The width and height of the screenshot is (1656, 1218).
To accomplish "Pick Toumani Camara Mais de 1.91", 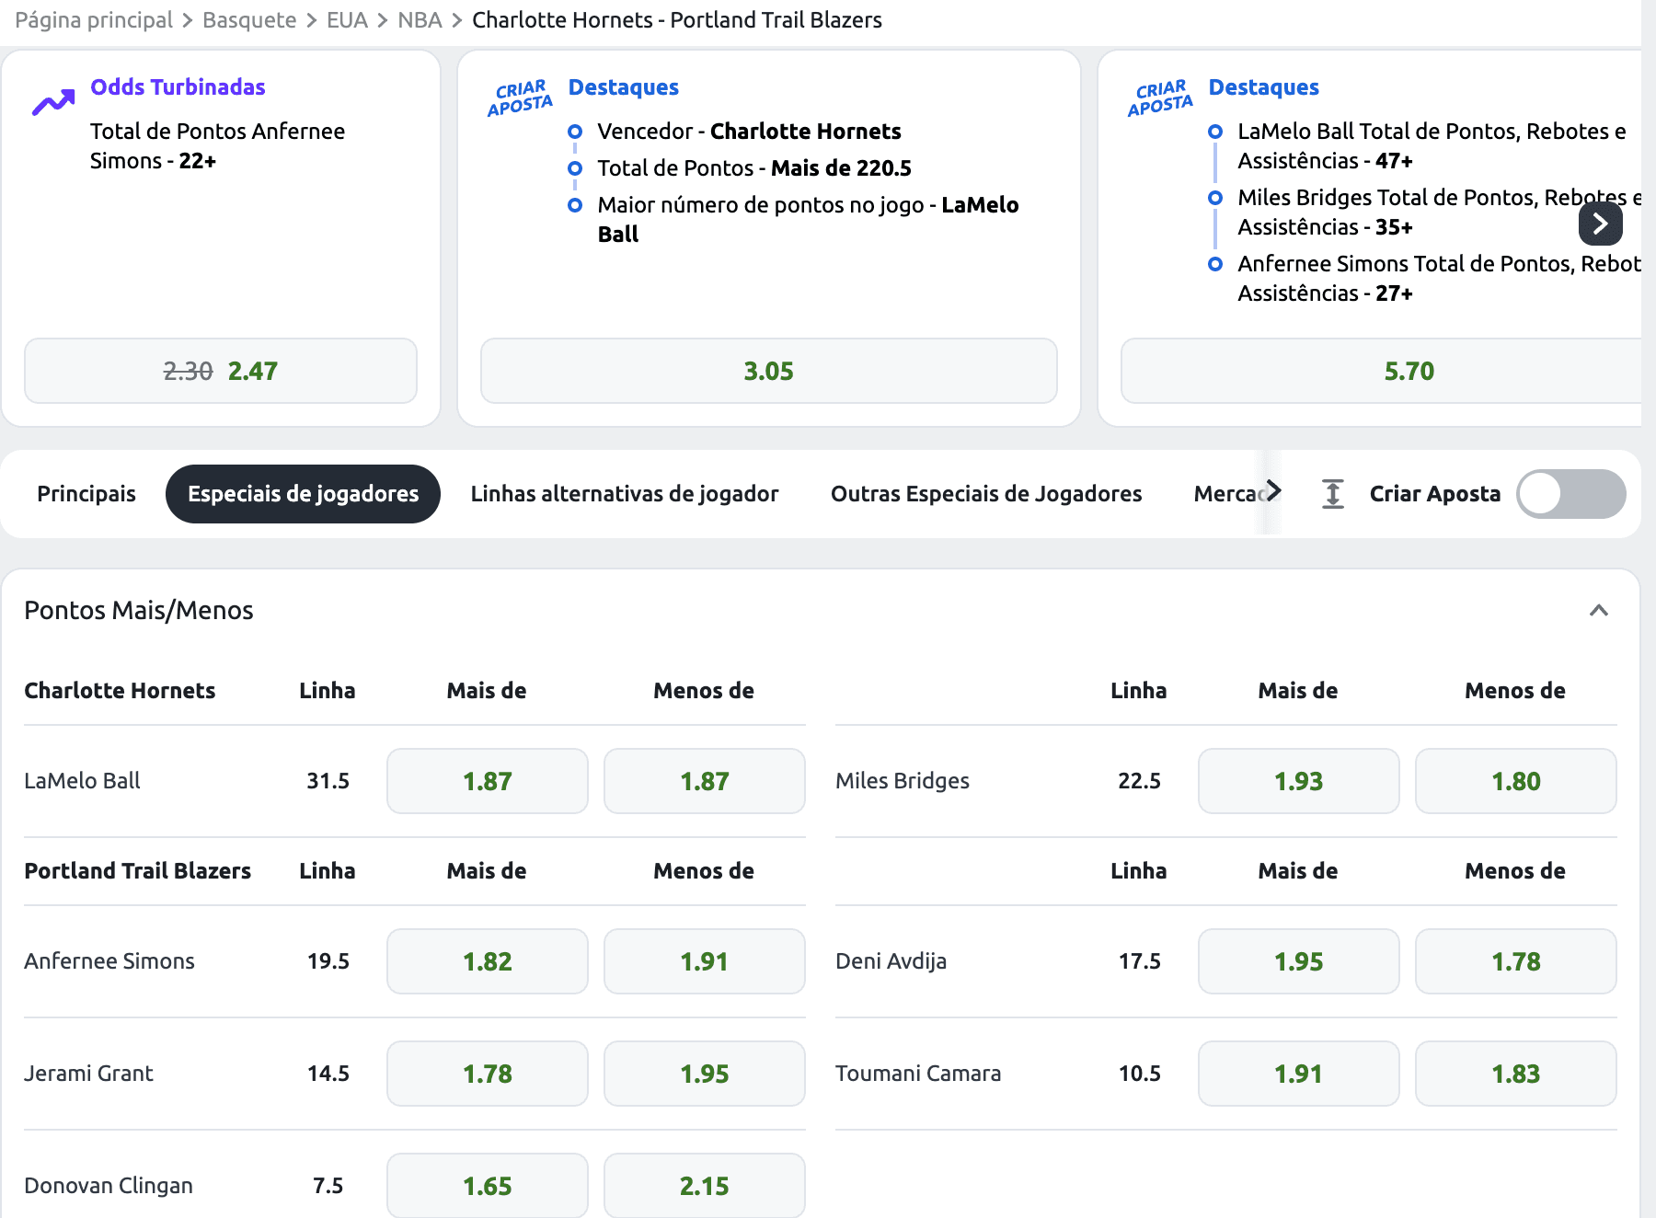I will pyautogui.click(x=1299, y=1074).
